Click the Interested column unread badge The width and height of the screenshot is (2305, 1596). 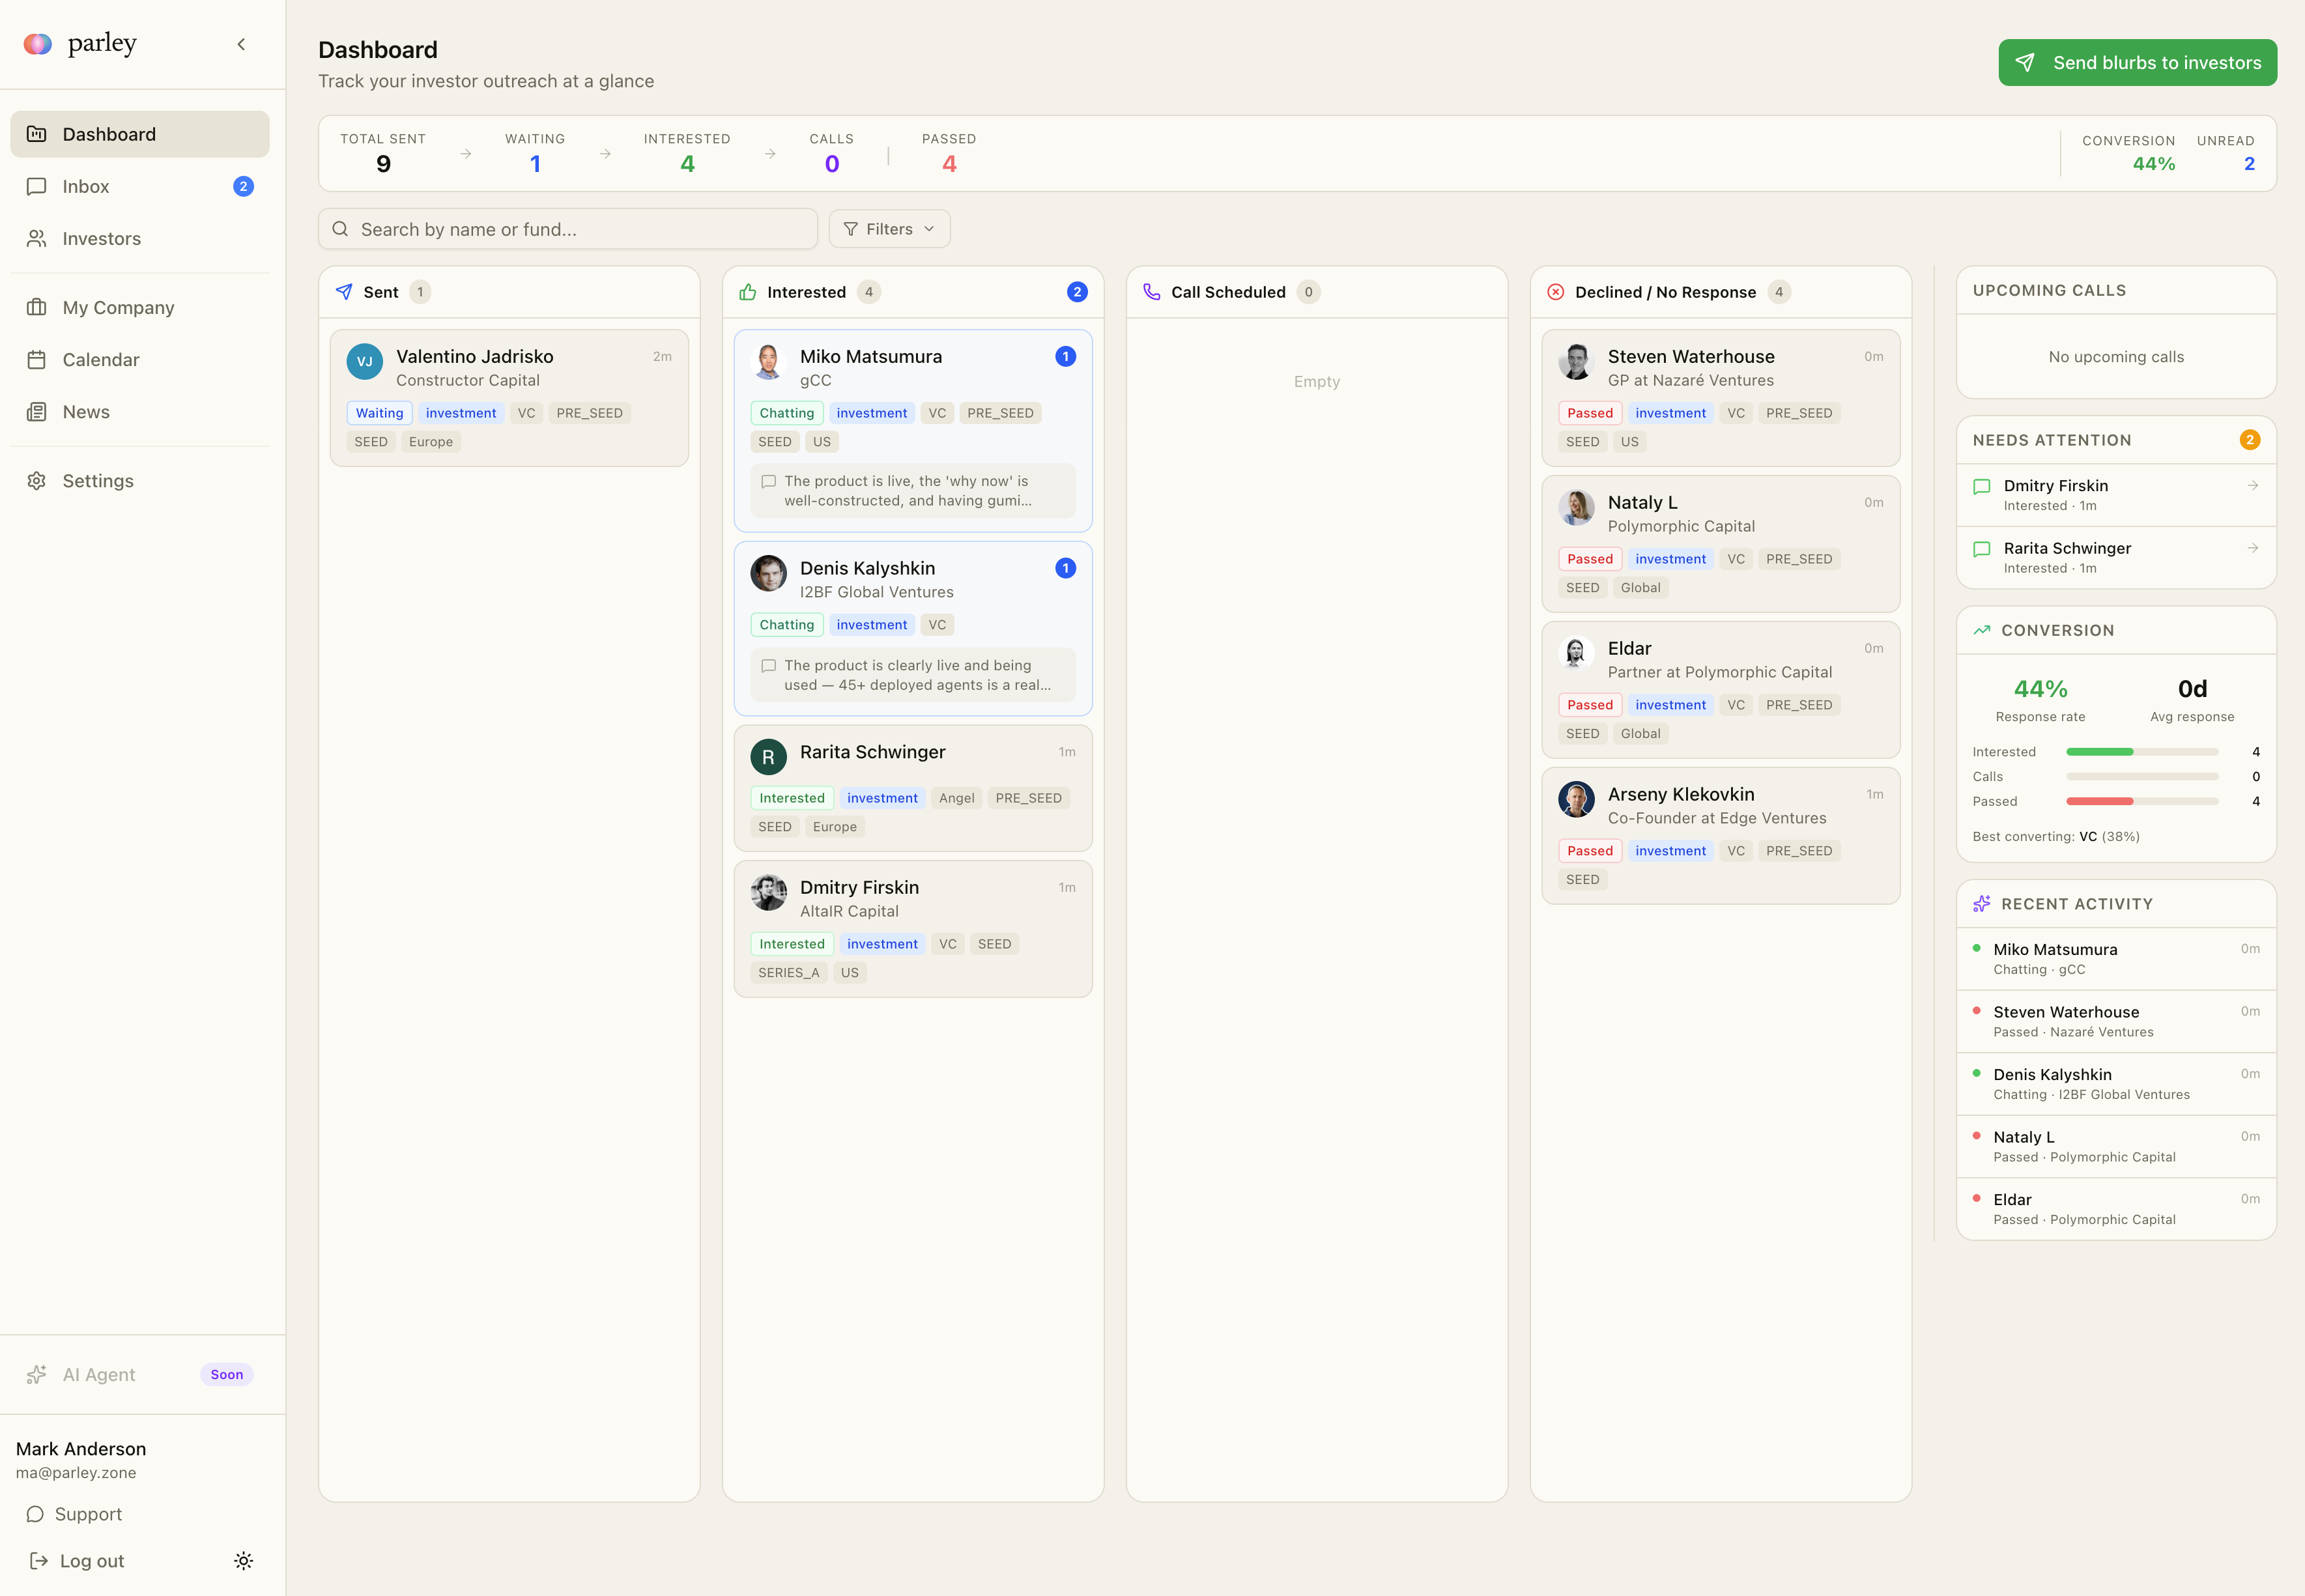click(1077, 292)
